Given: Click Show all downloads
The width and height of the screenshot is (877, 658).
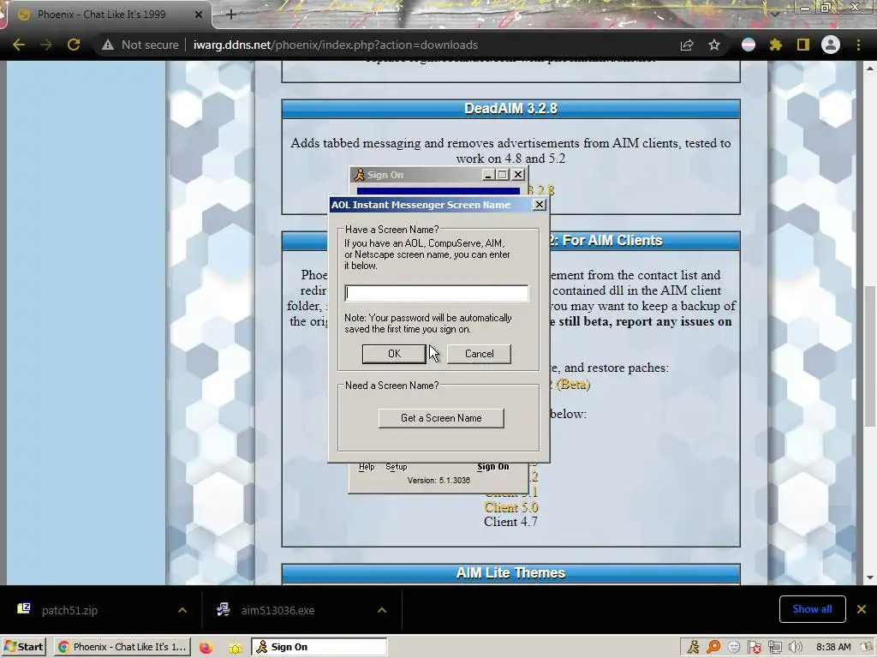Looking at the screenshot, I should coord(812,609).
